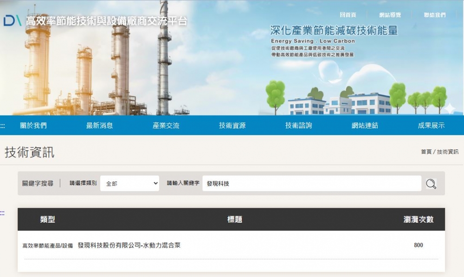Image resolution: width=464 pixels, height=277 pixels.
Task: Click 首頁 in the breadcrumb
Action: tap(426, 152)
